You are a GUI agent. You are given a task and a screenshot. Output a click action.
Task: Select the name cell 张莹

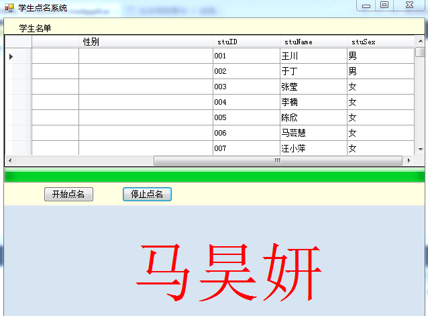[x=314, y=87]
